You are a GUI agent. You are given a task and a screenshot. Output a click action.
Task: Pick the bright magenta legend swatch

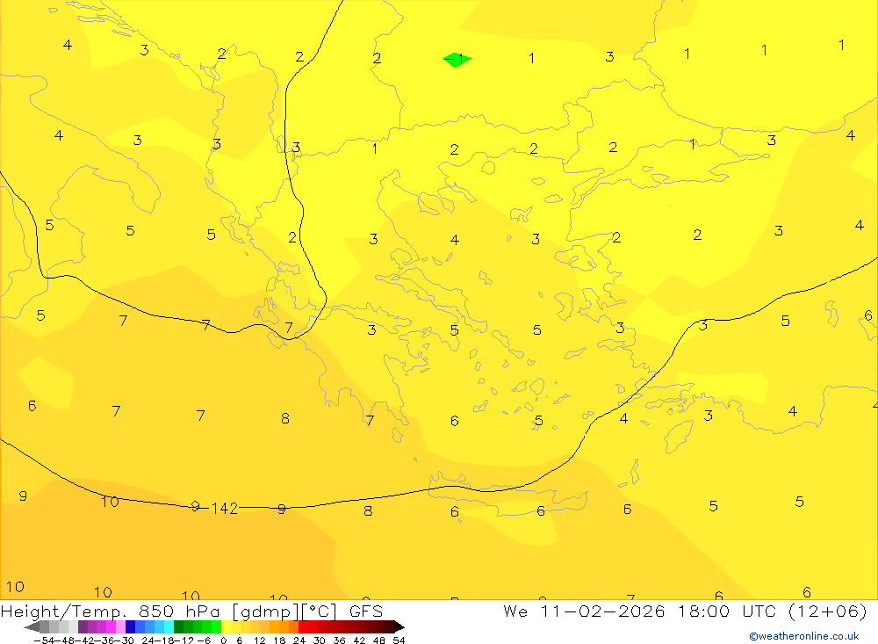click(x=111, y=627)
